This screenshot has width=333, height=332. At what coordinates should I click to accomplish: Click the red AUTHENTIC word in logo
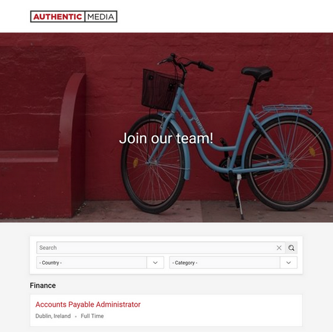pyautogui.click(x=58, y=17)
